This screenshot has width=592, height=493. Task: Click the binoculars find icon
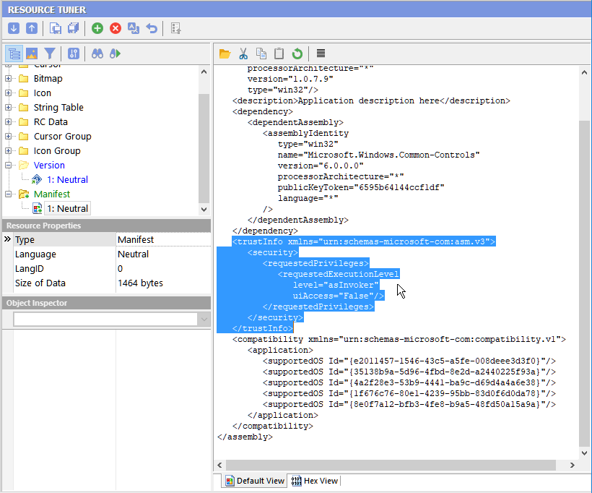pyautogui.click(x=97, y=53)
